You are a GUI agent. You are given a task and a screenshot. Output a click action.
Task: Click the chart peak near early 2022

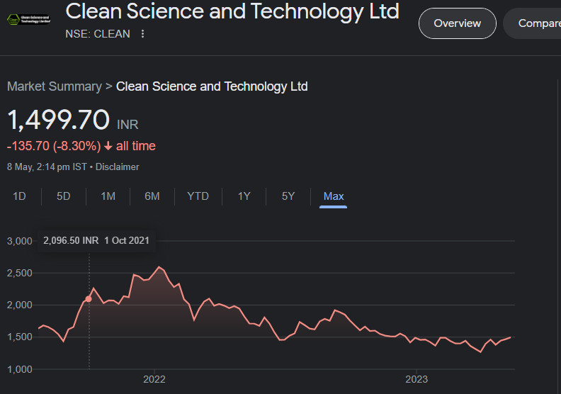(x=159, y=267)
